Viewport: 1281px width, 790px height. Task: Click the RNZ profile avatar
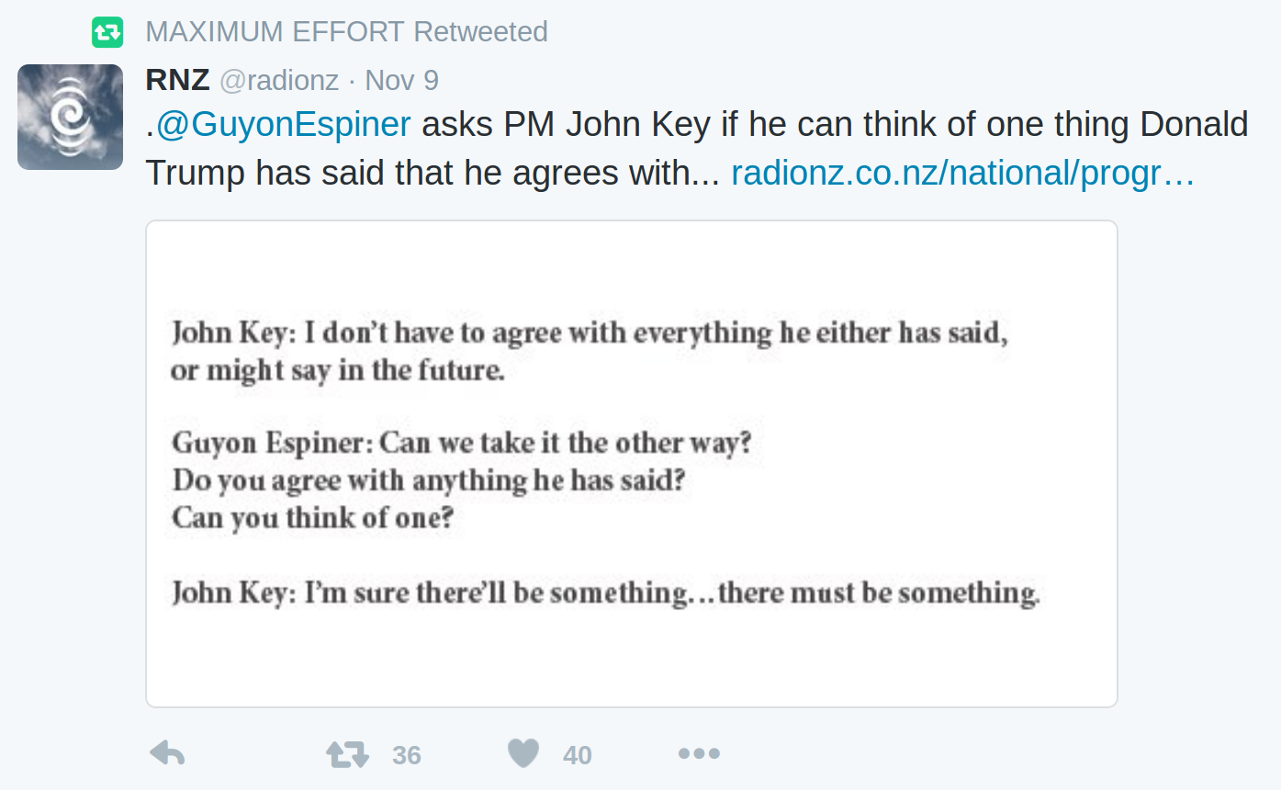[70, 117]
